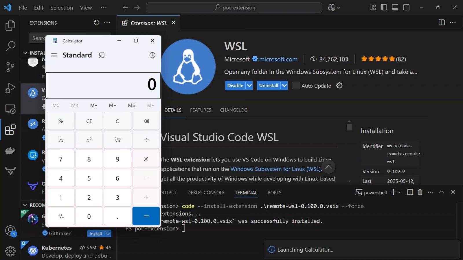Open Extensions view more actions menu
This screenshot has width=463, height=260.
point(107,23)
